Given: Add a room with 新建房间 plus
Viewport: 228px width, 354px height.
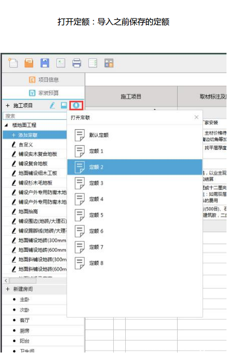Looking at the screenshot, I should [x=7, y=289].
